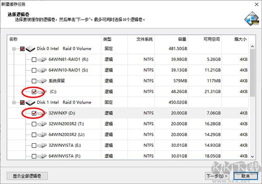Uncheck the Disk 0 Intel checkbox
Screen dimensions: 262x184
point(22,49)
